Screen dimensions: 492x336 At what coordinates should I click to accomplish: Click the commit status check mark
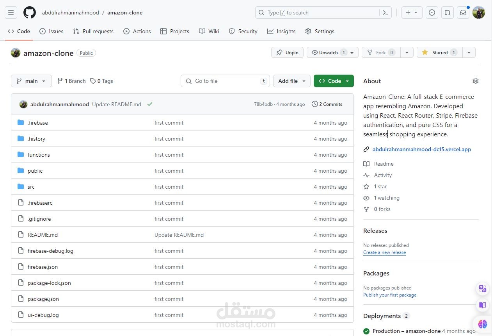pos(150,104)
